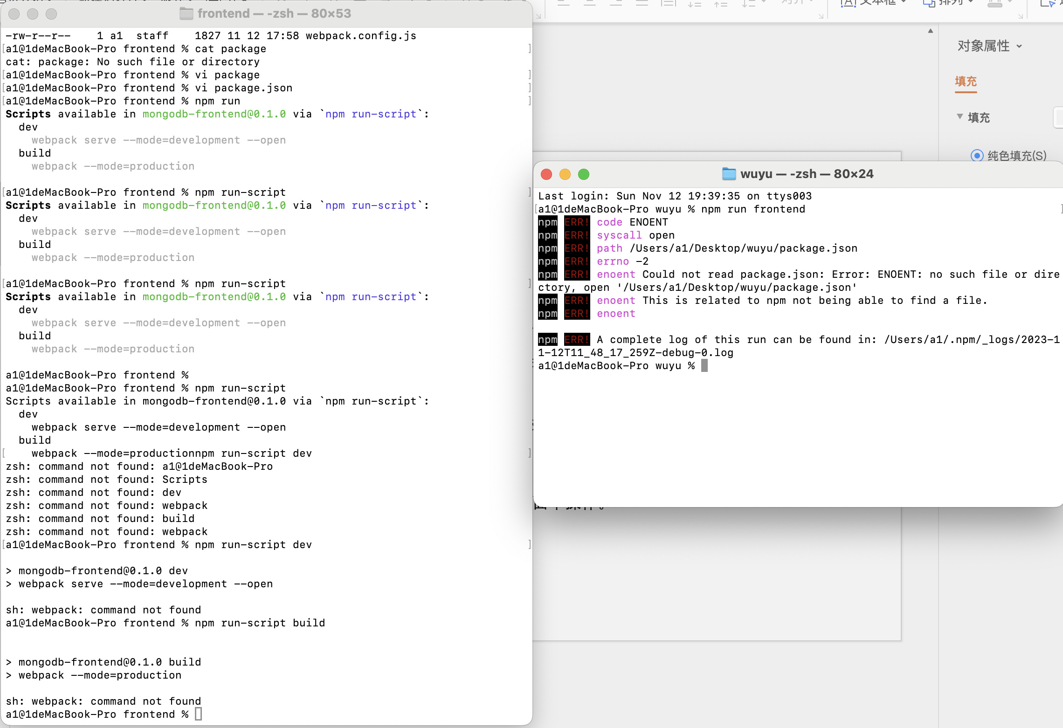Image resolution: width=1063 pixels, height=728 pixels.
Task: Close the wuyu terminal with red button
Action: [x=546, y=174]
